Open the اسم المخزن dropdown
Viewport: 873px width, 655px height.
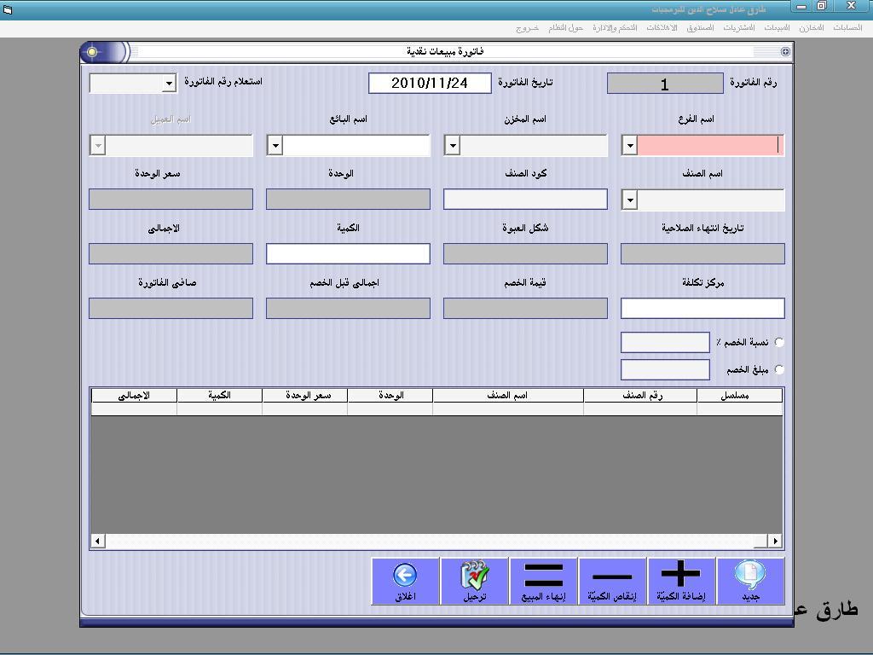coord(452,146)
